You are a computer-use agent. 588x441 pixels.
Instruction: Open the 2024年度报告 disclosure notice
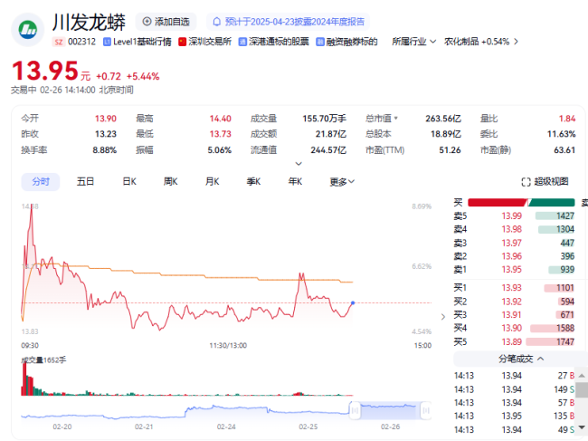(288, 22)
